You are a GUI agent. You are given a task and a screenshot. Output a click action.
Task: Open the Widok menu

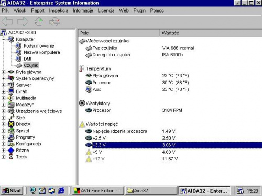[x=20, y=11]
